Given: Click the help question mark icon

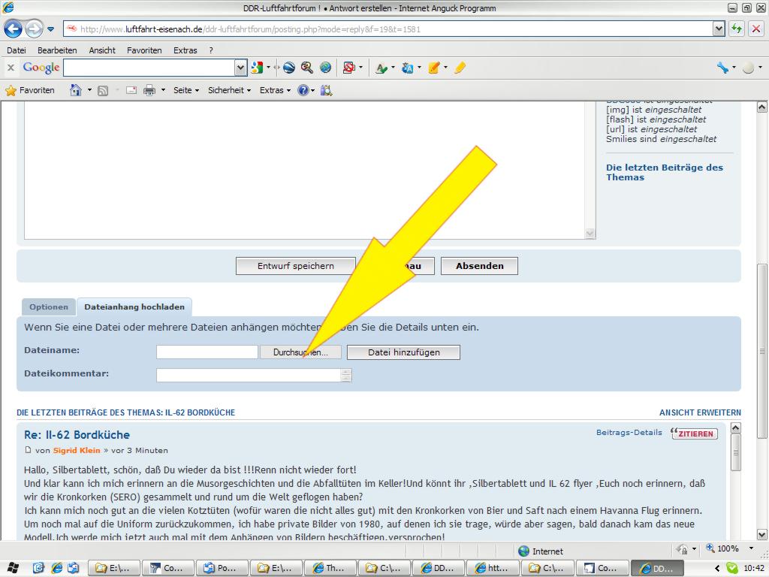Looking at the screenshot, I should [303, 90].
